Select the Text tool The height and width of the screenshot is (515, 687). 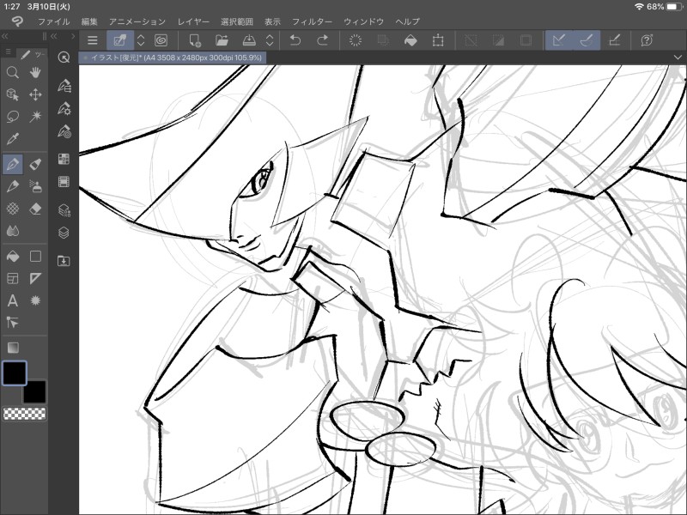click(x=13, y=300)
